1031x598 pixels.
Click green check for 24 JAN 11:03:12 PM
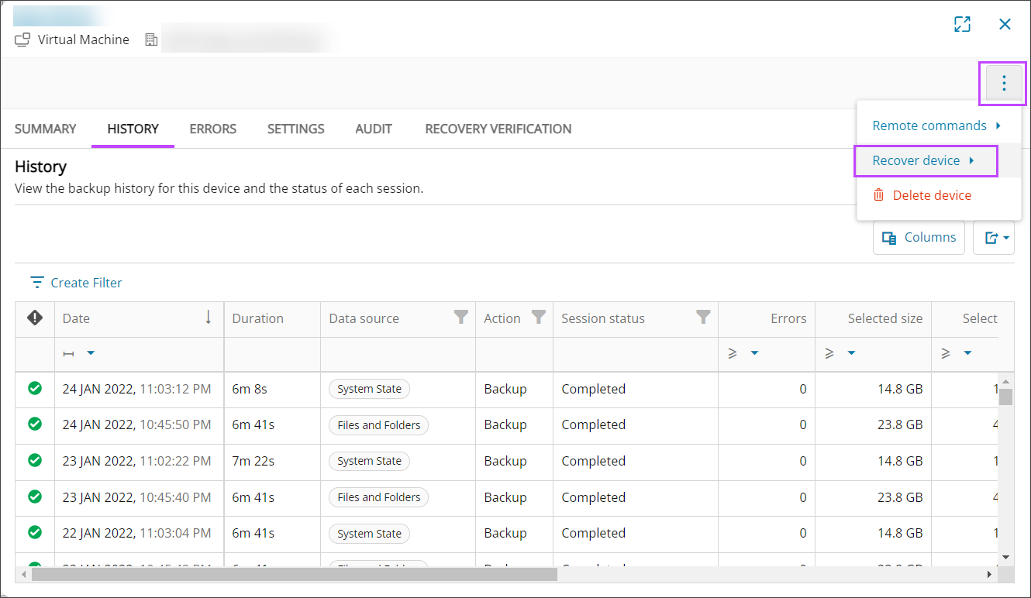point(35,389)
